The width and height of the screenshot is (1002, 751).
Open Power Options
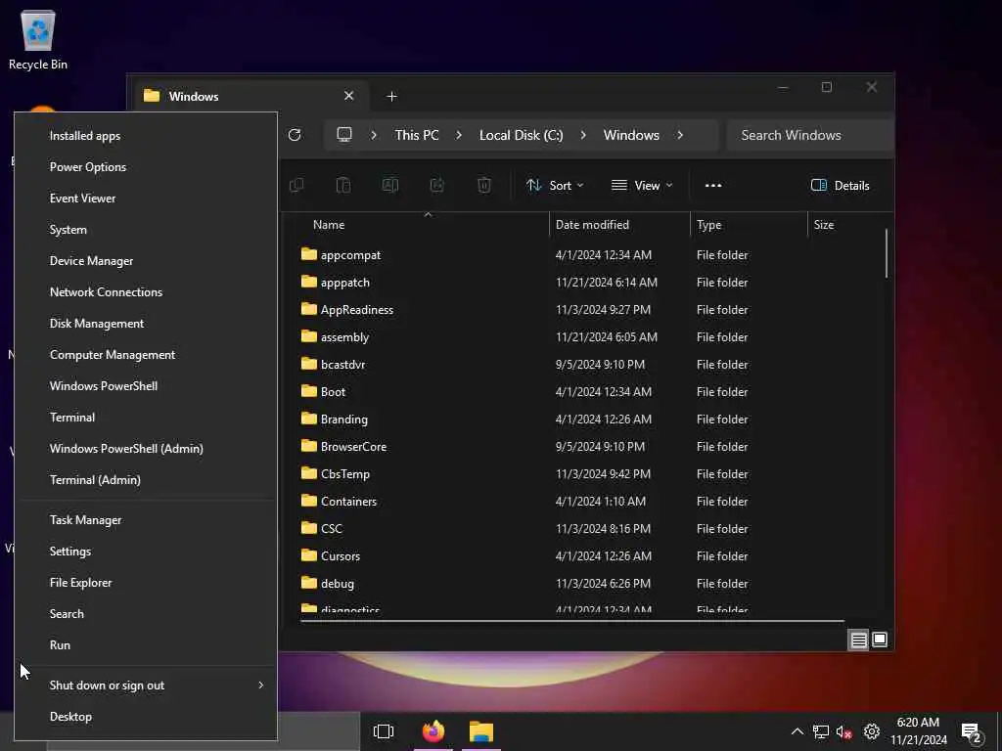pyautogui.click(x=146, y=166)
